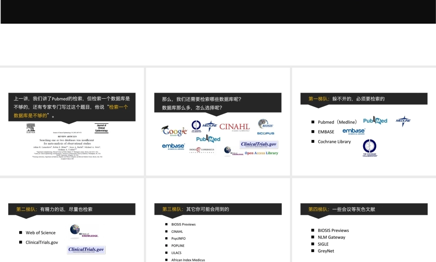The image size is (436, 262).
Task: Click the Google Scholar logo
Action: 174,131
